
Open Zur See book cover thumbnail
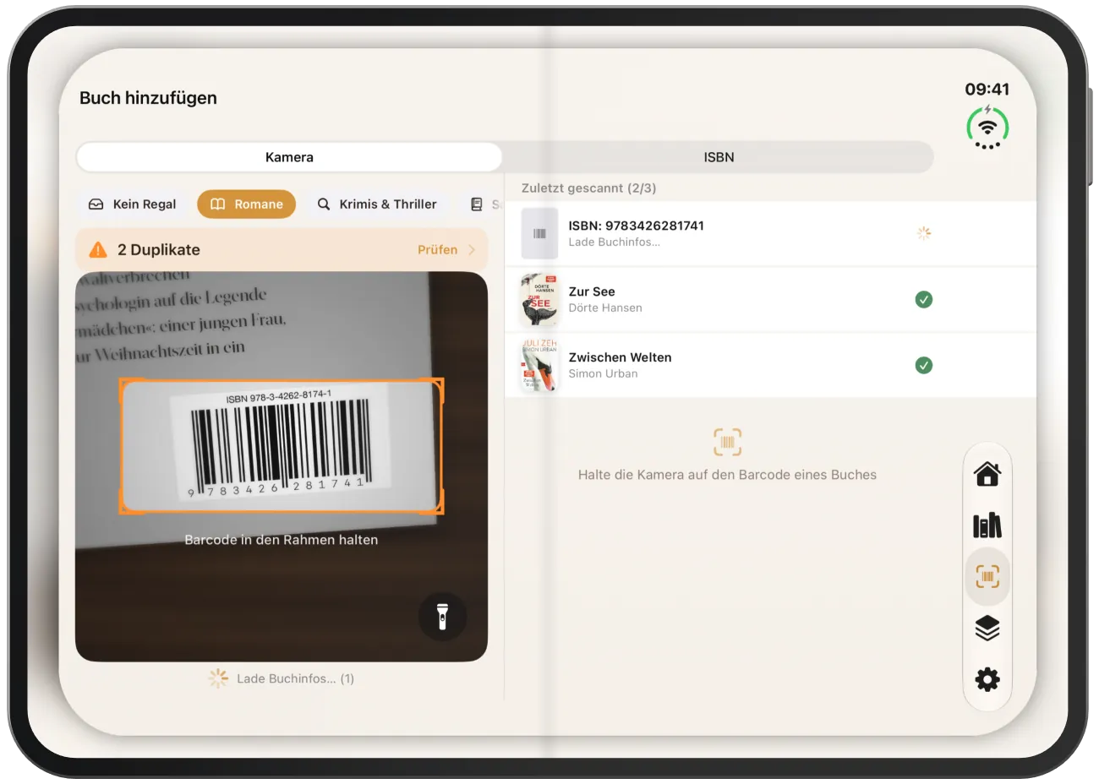tap(539, 299)
